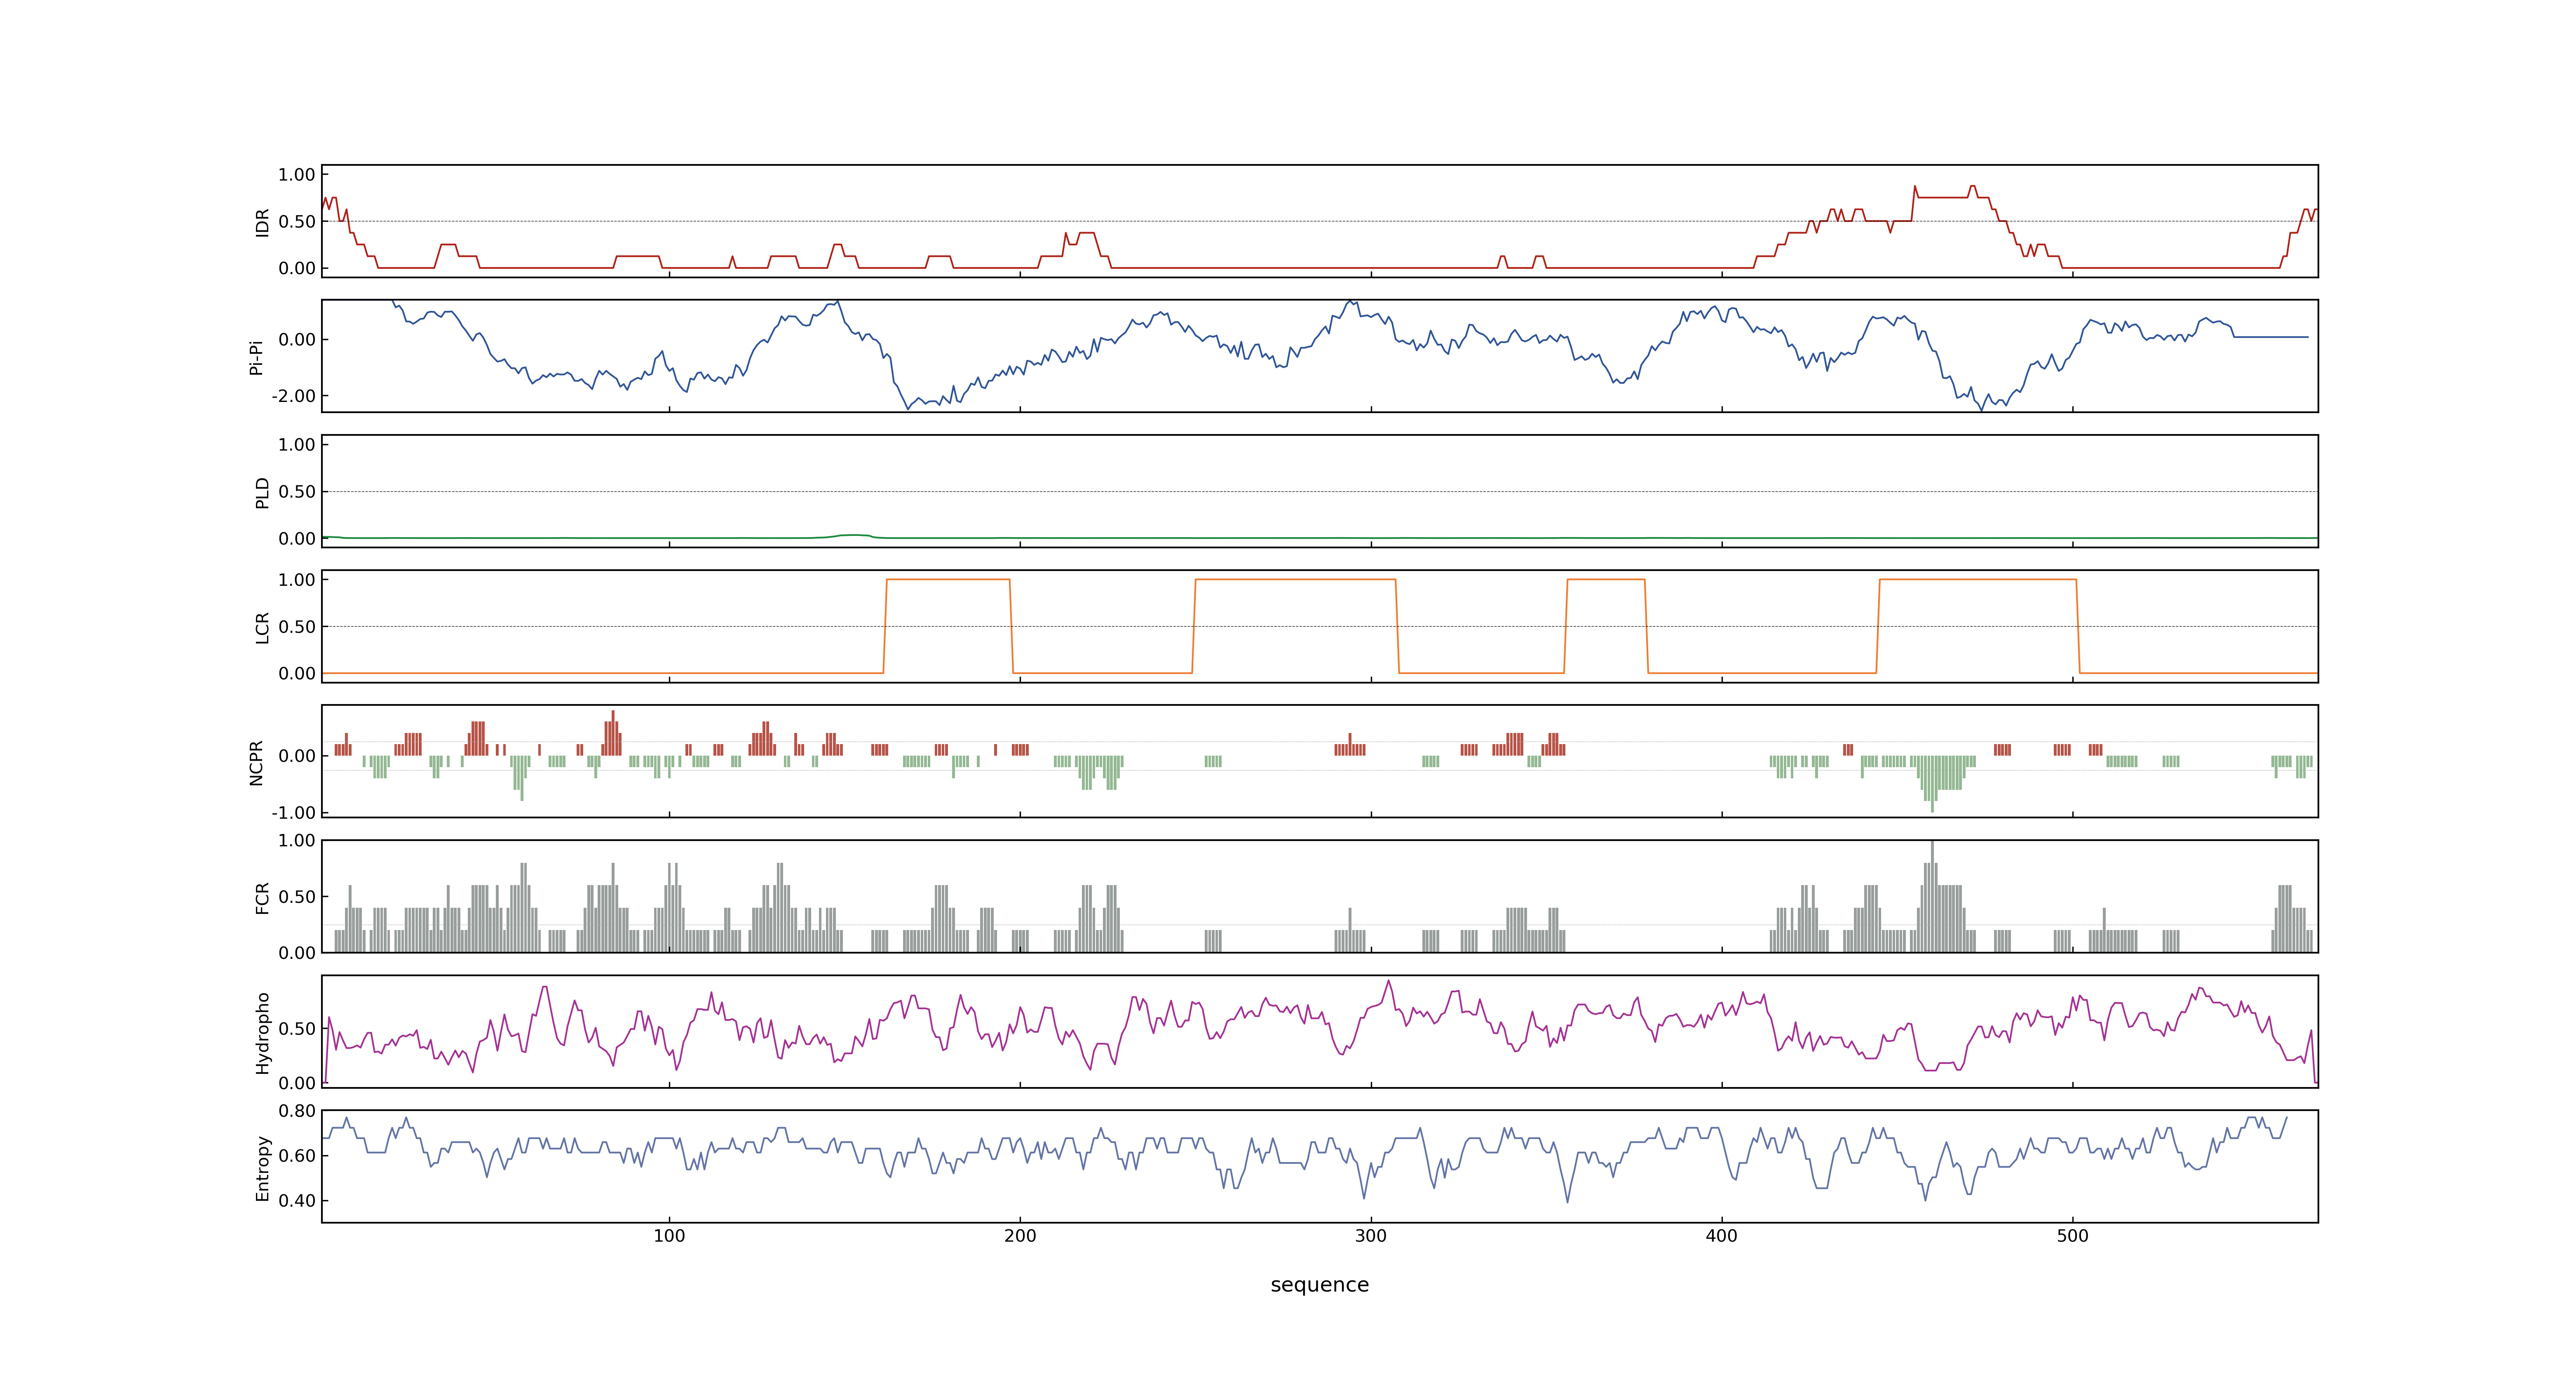Click the 1.00 tick on IDR axis
The width and height of the screenshot is (2576, 1374).
[297, 175]
